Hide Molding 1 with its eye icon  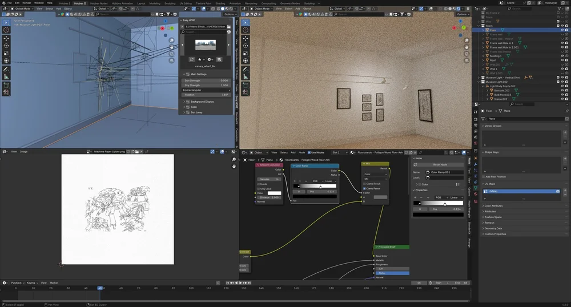click(x=562, y=56)
